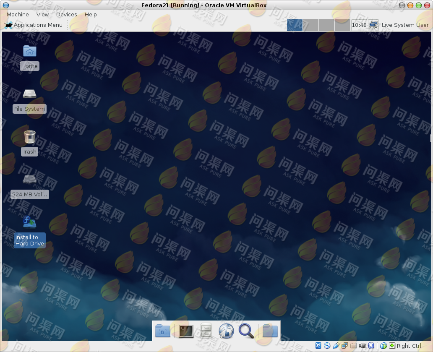The height and width of the screenshot is (352, 433).
Task: Launch the Terminal from the dock
Action: 186,331
